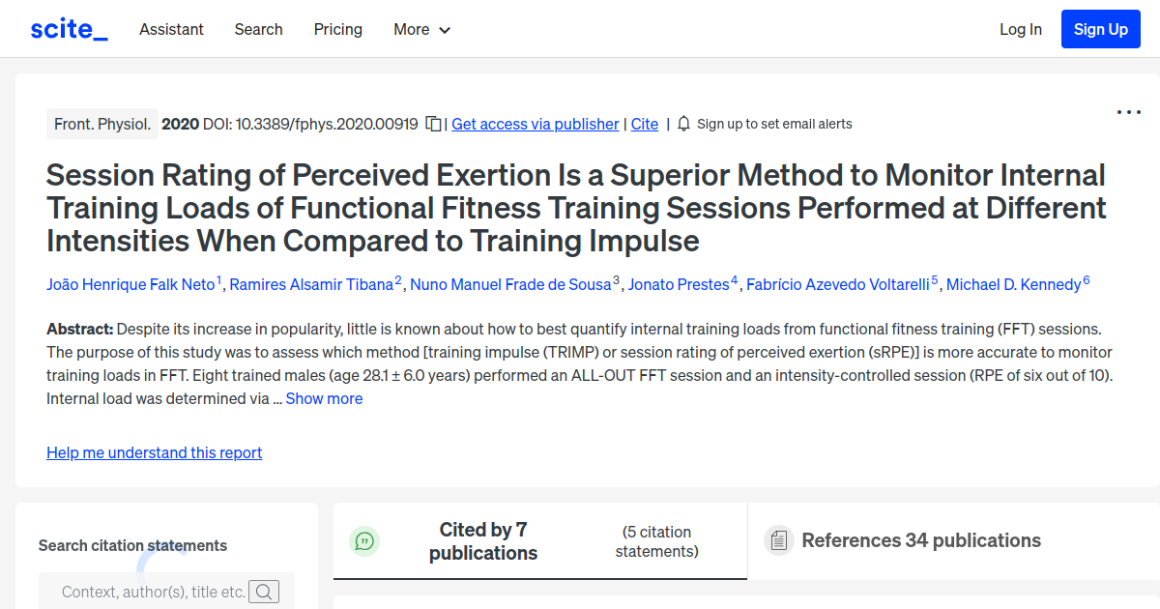Switch to the Cited by 7 publications tab
The image size is (1160, 609).
pyautogui.click(x=483, y=541)
